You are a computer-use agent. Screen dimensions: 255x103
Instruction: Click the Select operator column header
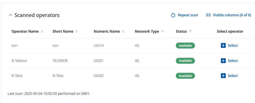(x=230, y=31)
